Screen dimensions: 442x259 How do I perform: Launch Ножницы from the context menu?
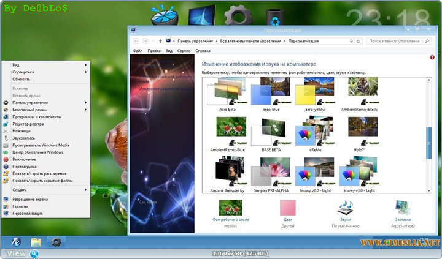coord(21,130)
